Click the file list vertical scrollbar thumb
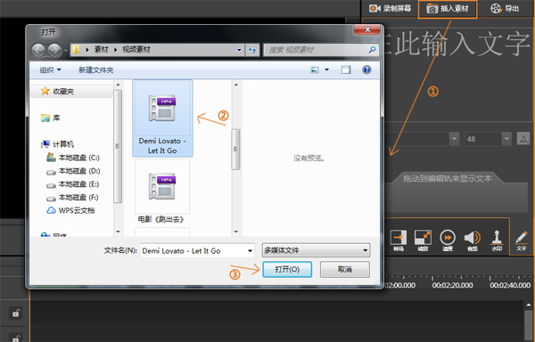Viewport: 535px width, 342px height. [x=235, y=150]
